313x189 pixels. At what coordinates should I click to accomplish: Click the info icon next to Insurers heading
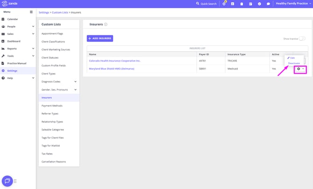coord(106,24)
